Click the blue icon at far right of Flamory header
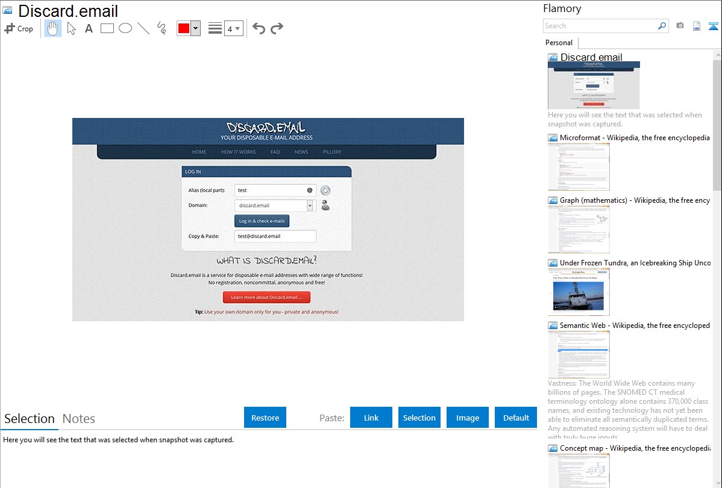This screenshot has height=488, width=722. pyautogui.click(x=713, y=26)
